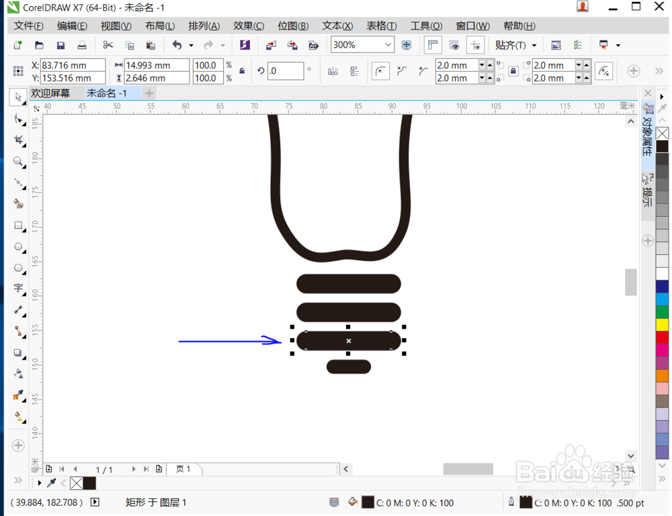Click the 页 1 page tab

[183, 469]
